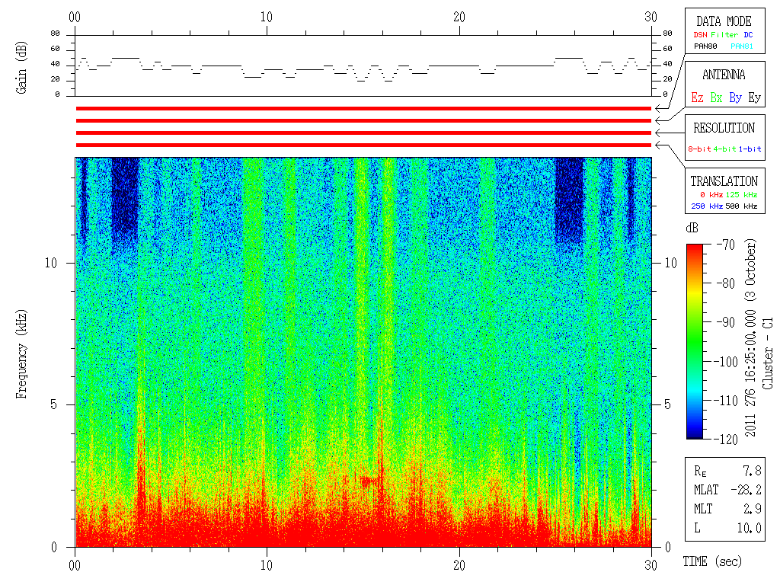
Task: Click the red bar indicated by Data Mode arrow
Action: 363,108
